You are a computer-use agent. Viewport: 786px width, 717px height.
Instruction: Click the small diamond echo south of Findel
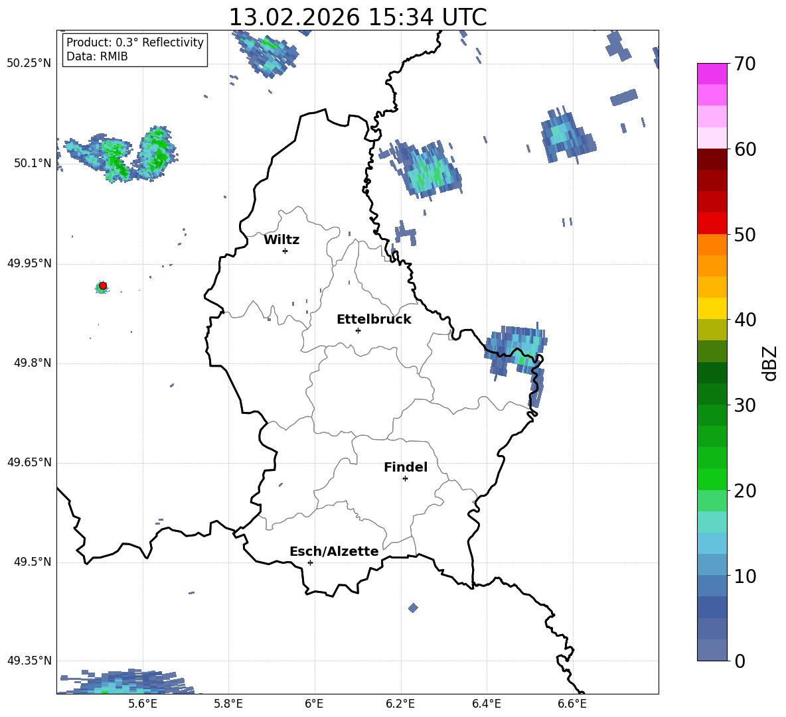pos(413,608)
